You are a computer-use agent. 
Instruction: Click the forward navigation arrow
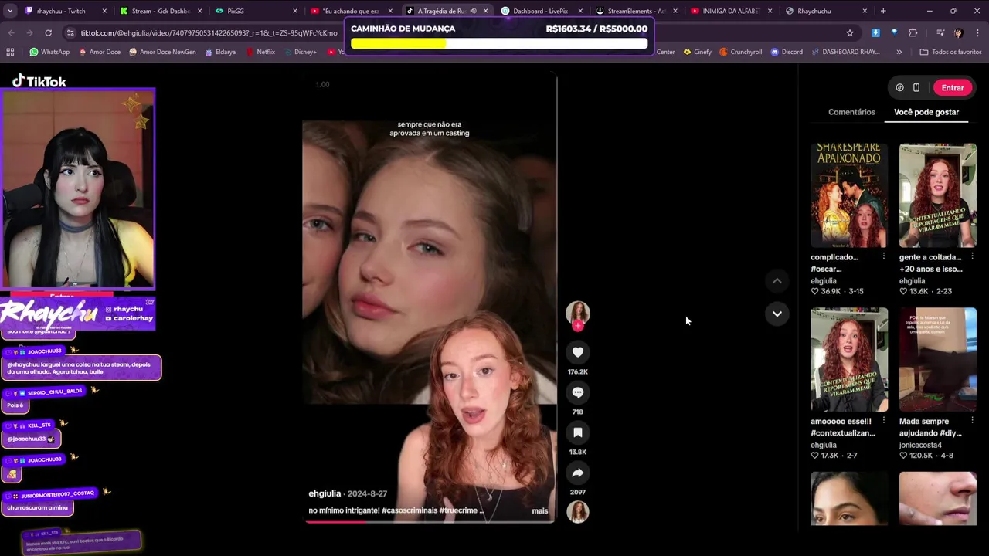(x=29, y=32)
